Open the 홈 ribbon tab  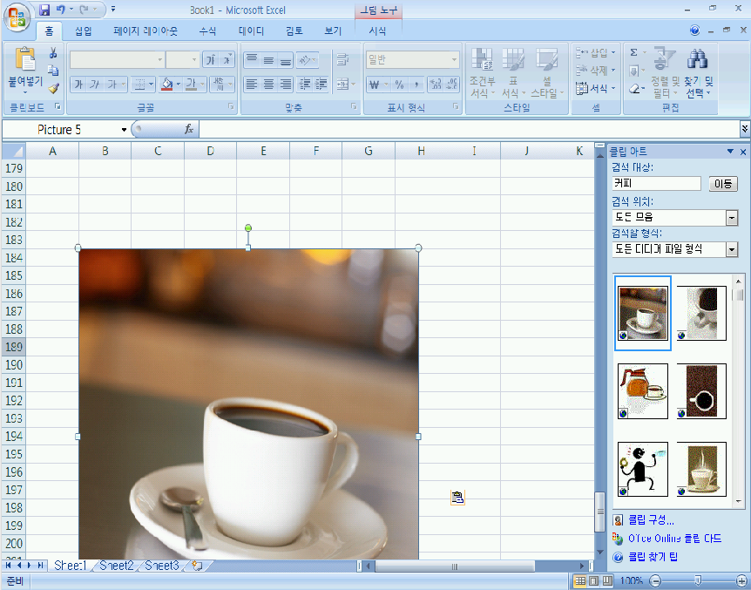49,31
